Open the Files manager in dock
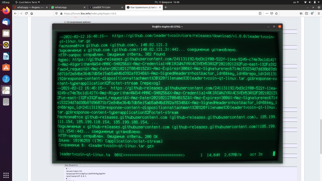Image resolution: width=322 pixels, height=181 pixels. (6, 33)
